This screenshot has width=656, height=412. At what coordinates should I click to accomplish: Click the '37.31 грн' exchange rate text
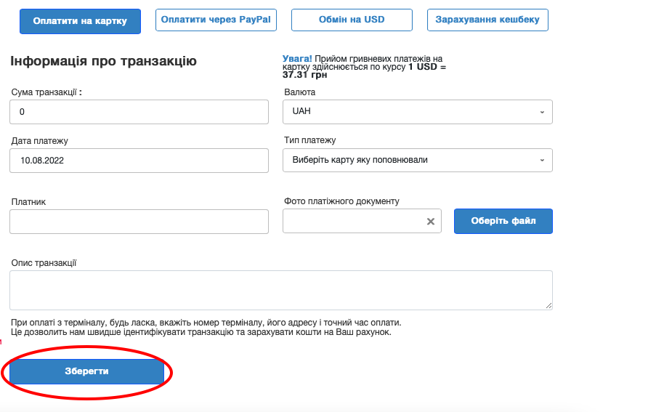pyautogui.click(x=304, y=75)
